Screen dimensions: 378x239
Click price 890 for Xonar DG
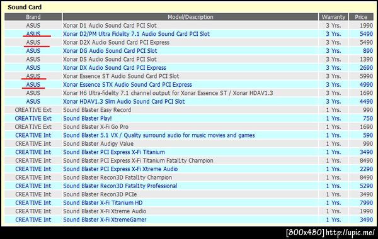[x=368, y=51]
